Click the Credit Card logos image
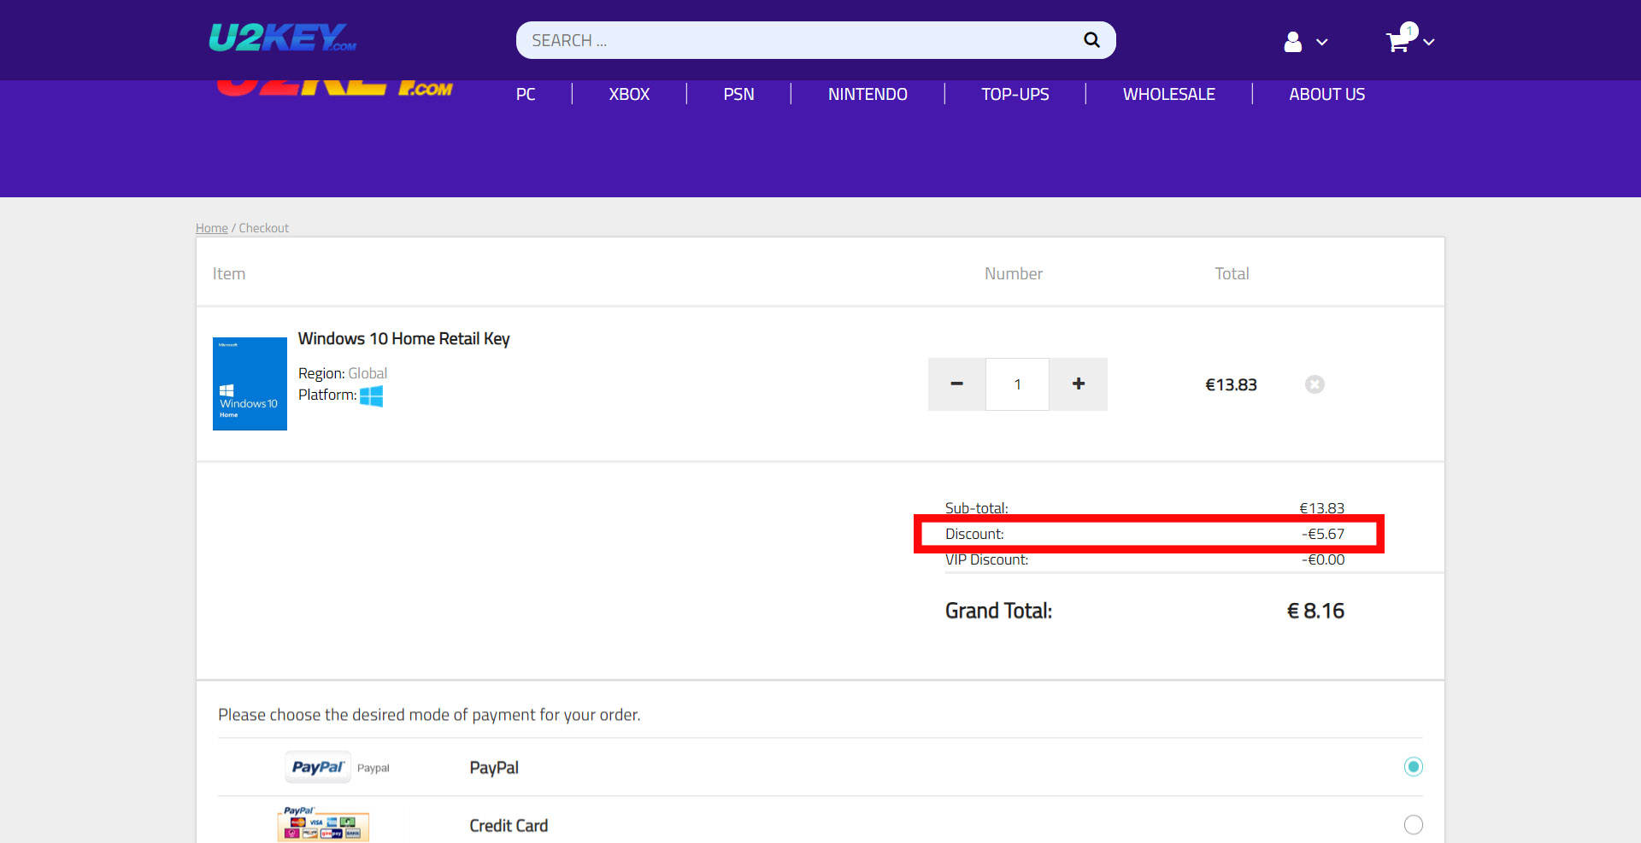This screenshot has width=1641, height=843. 323,825
